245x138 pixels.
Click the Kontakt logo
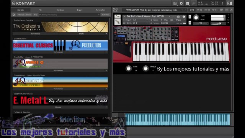tap(23, 3)
